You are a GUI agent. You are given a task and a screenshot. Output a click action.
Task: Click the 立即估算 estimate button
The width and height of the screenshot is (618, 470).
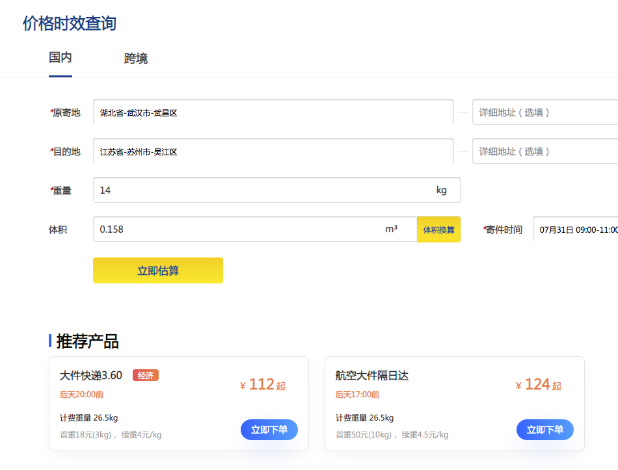point(158,270)
